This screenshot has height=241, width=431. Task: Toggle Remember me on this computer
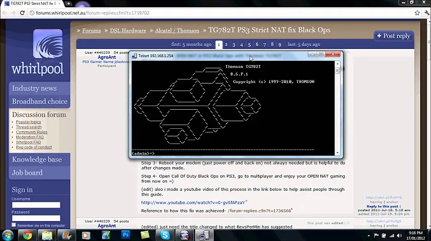13,225
